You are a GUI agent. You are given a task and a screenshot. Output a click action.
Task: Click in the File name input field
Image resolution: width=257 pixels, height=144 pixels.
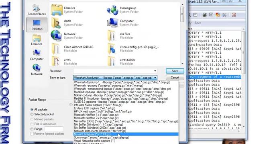pos(113,71)
